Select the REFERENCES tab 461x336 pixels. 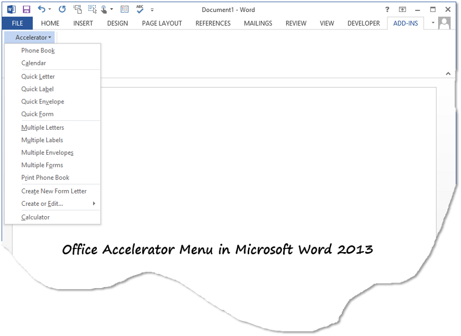(x=213, y=23)
